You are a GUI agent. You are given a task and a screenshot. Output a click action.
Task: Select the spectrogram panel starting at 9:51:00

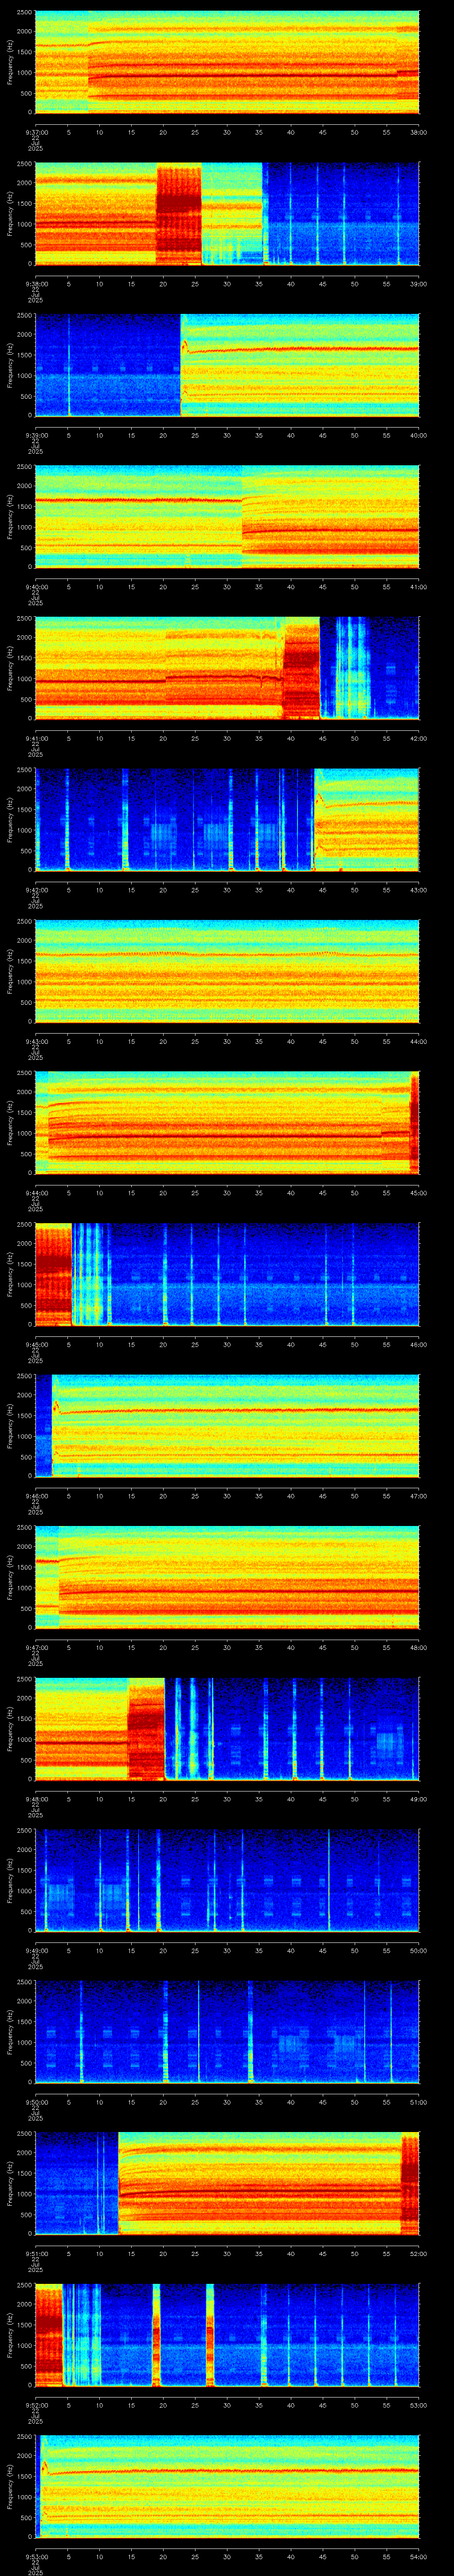tap(227, 2184)
